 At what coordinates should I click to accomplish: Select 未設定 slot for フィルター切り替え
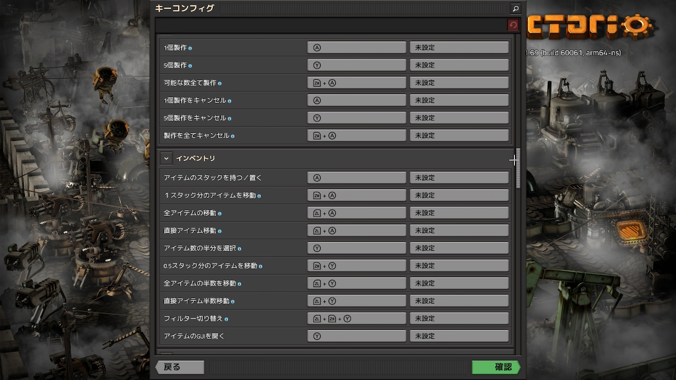pyautogui.click(x=459, y=318)
